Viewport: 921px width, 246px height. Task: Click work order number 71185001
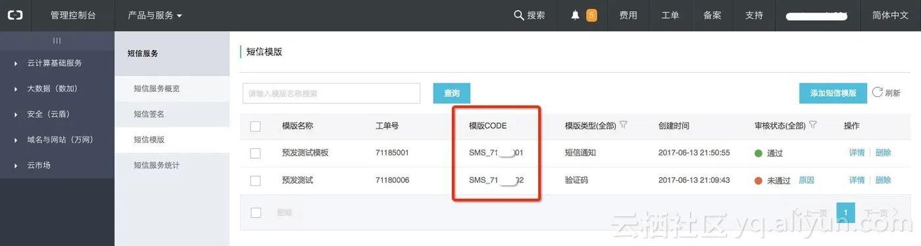[x=392, y=153]
